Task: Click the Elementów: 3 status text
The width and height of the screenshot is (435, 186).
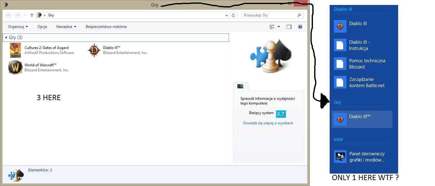Action: click(x=40, y=170)
